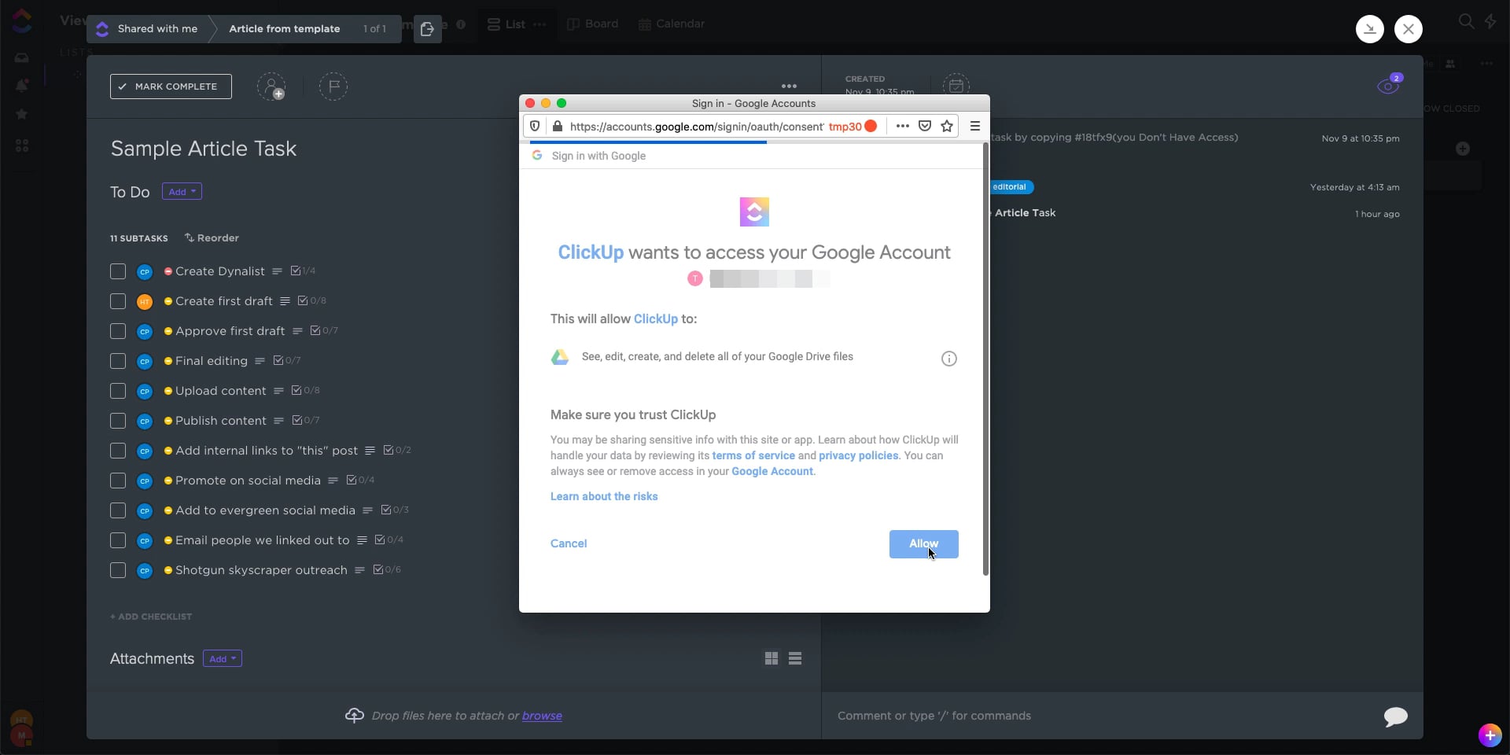Check the Approve first draft subtask checkbox

118,331
